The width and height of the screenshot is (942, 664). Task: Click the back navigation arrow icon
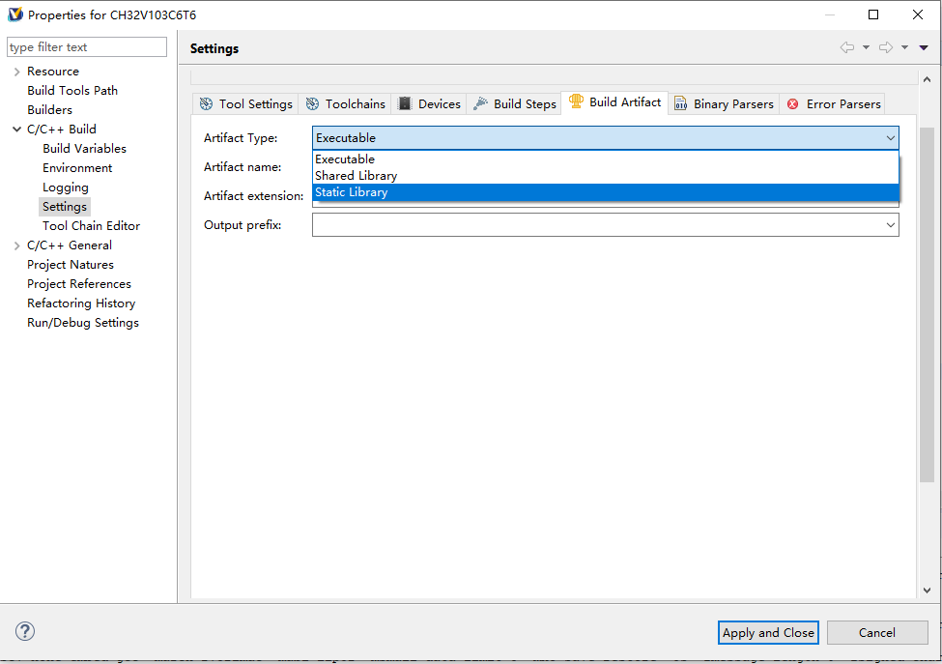click(847, 47)
